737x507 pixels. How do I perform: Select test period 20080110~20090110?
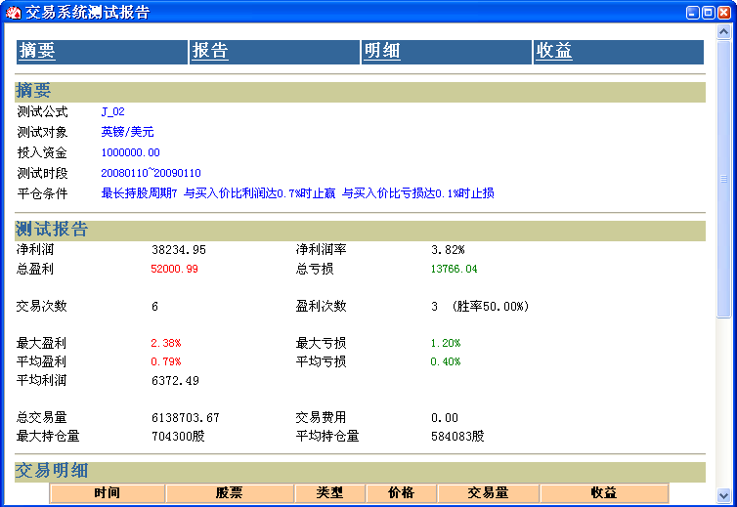tap(151, 173)
